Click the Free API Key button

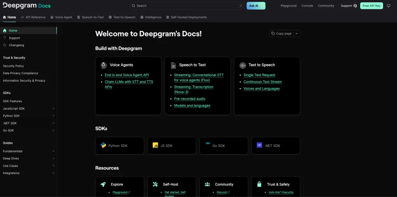[x=371, y=6]
